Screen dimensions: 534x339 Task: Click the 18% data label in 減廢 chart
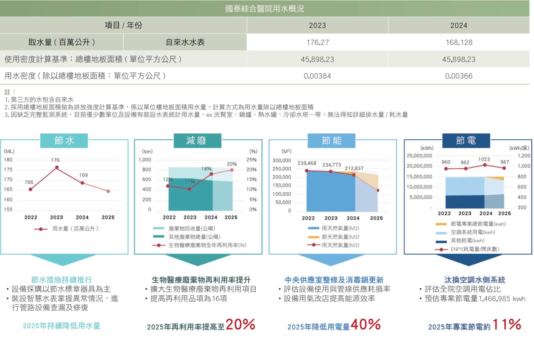click(x=207, y=169)
